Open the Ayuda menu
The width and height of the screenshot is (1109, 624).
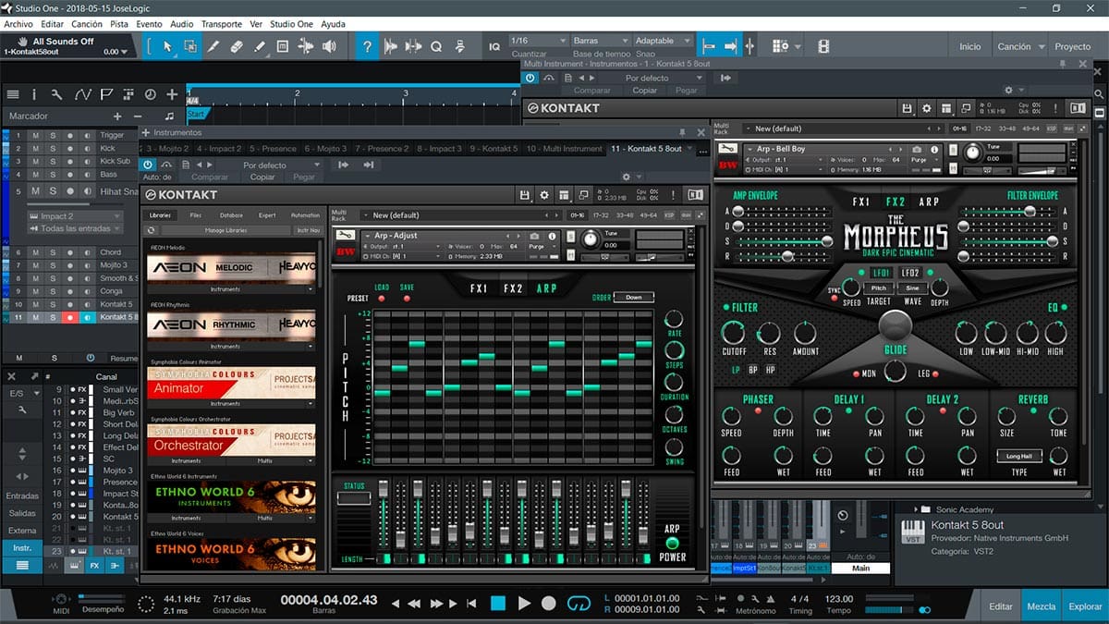click(x=333, y=23)
